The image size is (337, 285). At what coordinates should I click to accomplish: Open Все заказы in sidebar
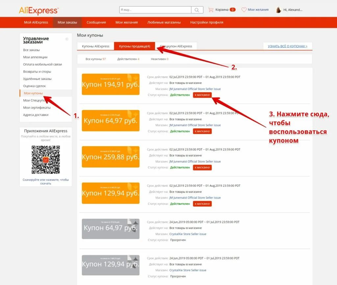pos(31,50)
